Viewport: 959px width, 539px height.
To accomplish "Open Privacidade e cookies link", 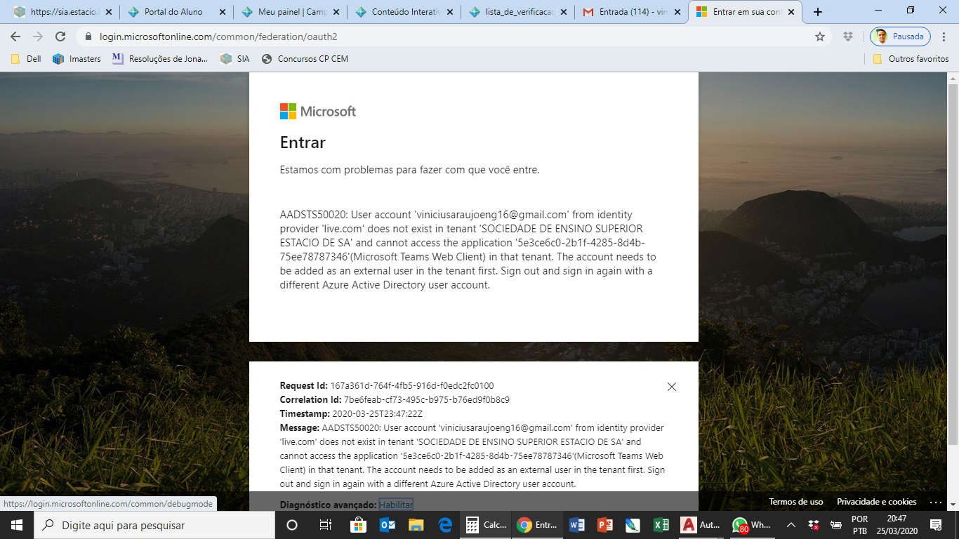I will [877, 502].
